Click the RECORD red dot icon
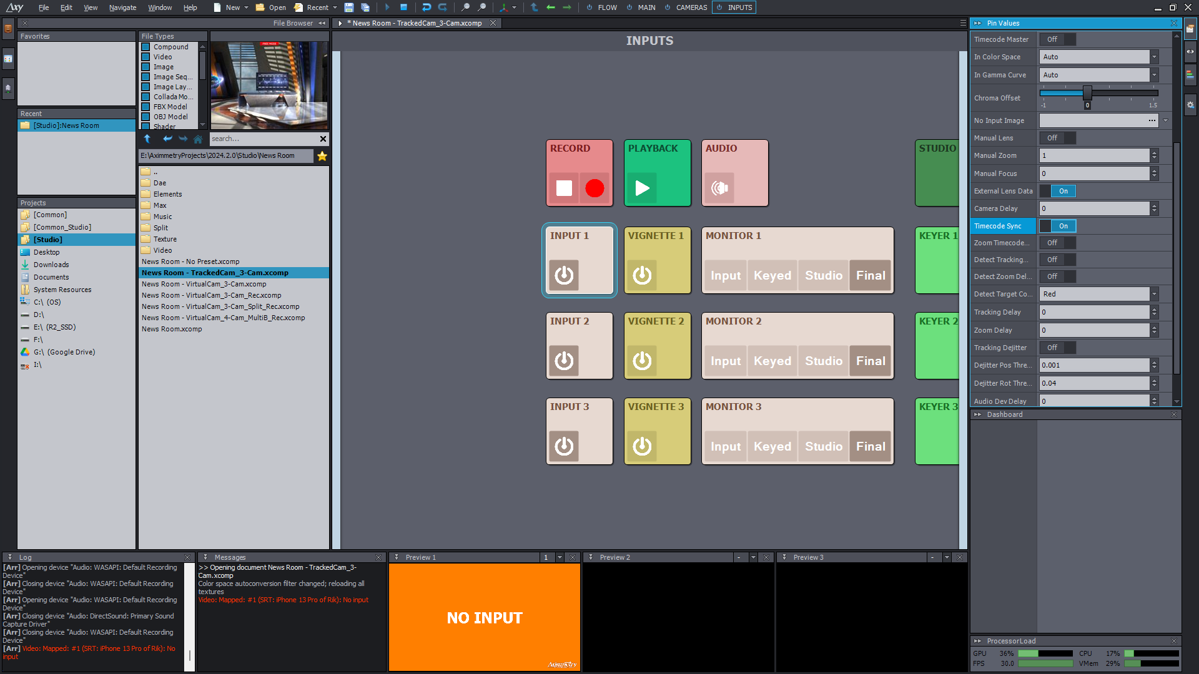This screenshot has width=1199, height=674. point(595,188)
